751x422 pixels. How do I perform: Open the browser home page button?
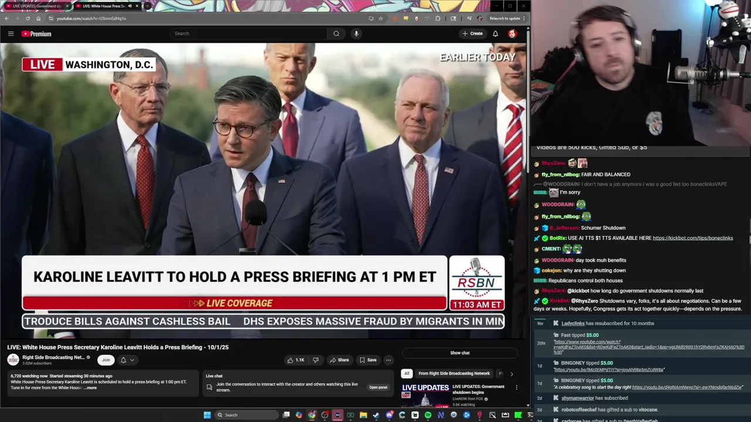click(38, 18)
